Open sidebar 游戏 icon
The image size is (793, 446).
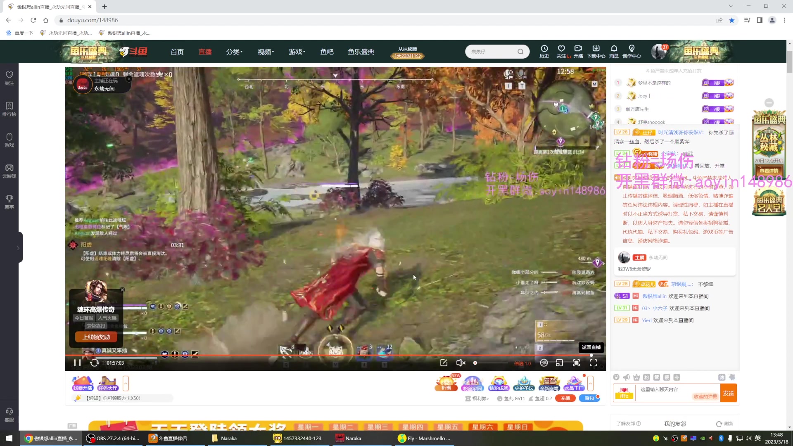pos(9,140)
